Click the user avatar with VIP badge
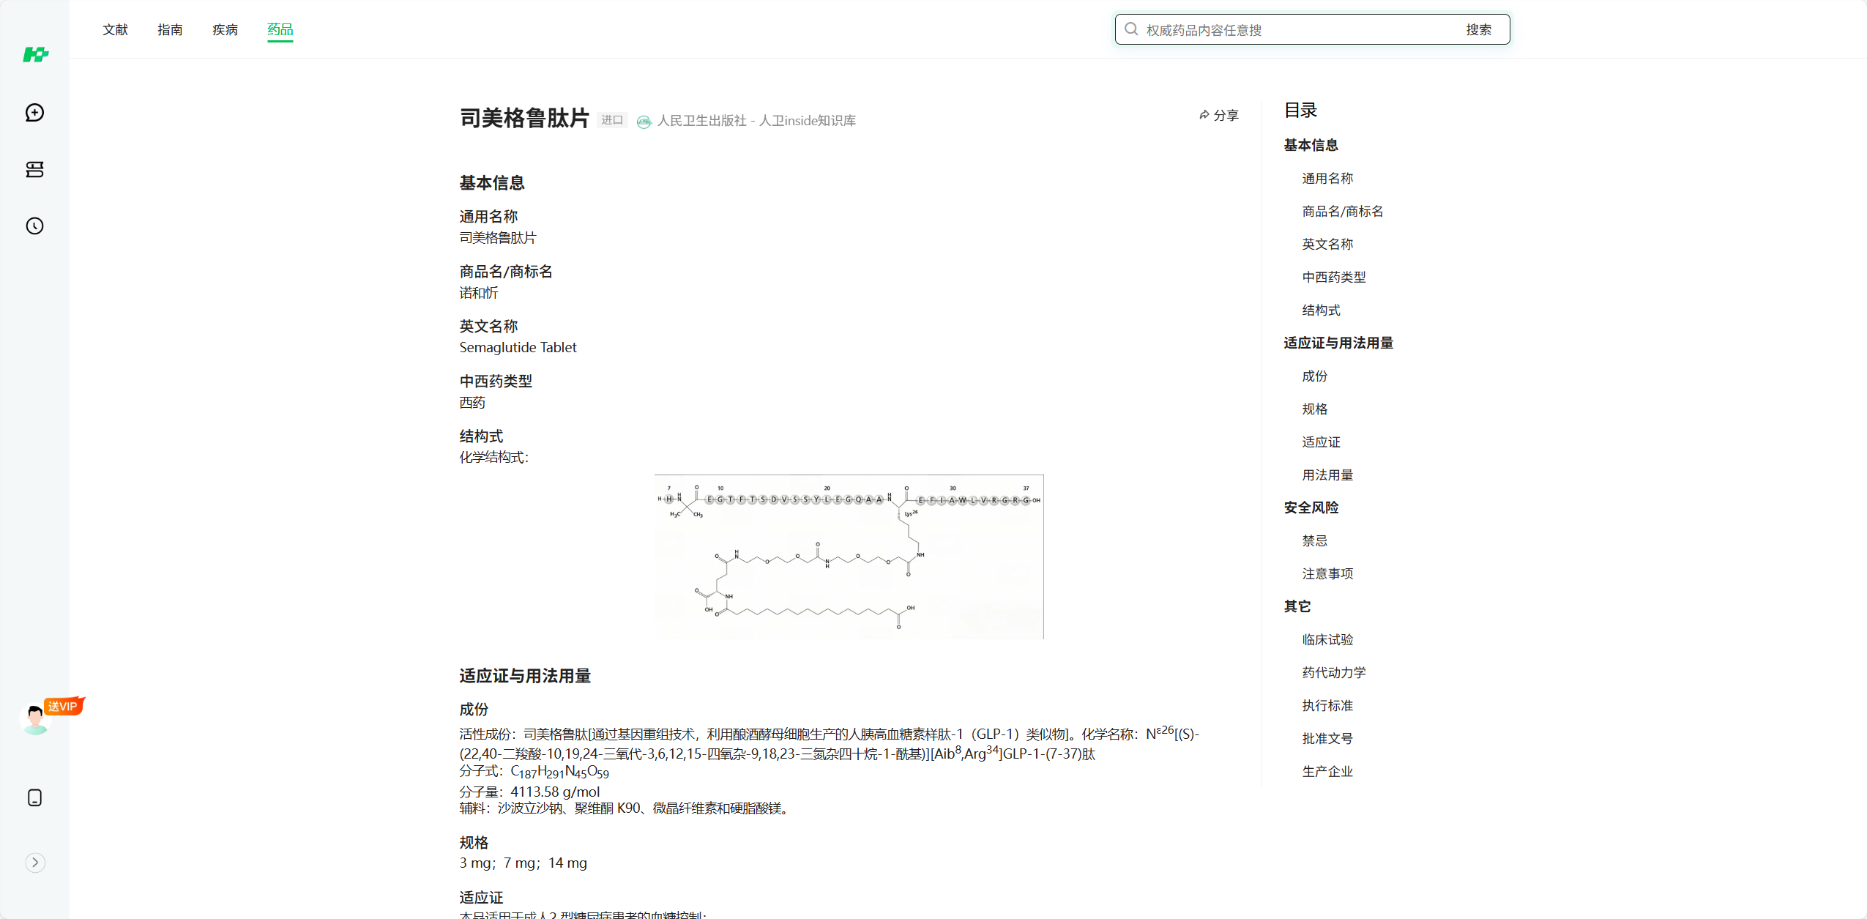This screenshot has width=1867, height=919. pyautogui.click(x=35, y=718)
